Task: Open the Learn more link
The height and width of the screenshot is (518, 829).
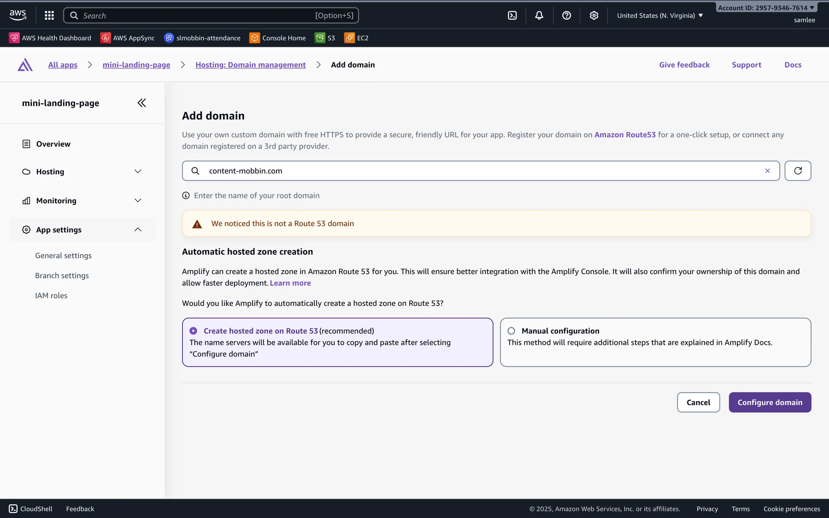Action: (x=290, y=283)
